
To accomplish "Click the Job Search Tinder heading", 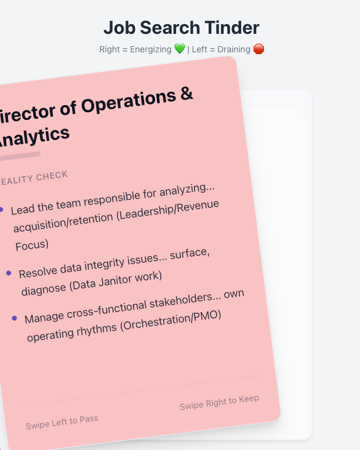I will [x=182, y=28].
